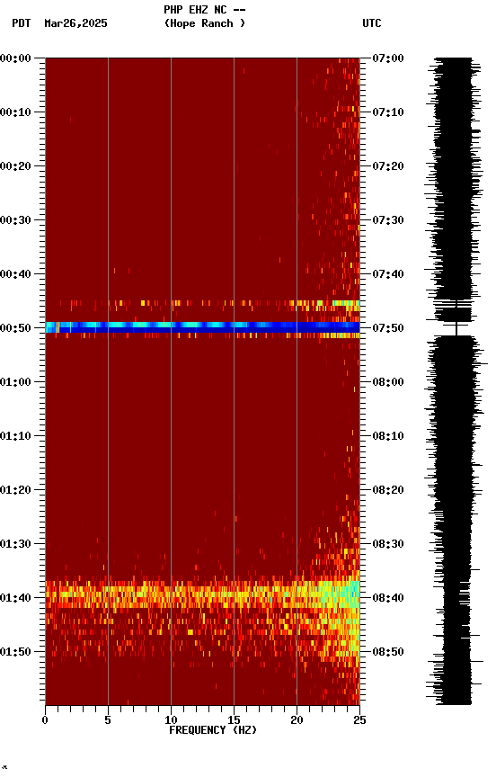The width and height of the screenshot is (496, 777).
Task: Click the 07:30 UTC time label
Action: coord(388,220)
